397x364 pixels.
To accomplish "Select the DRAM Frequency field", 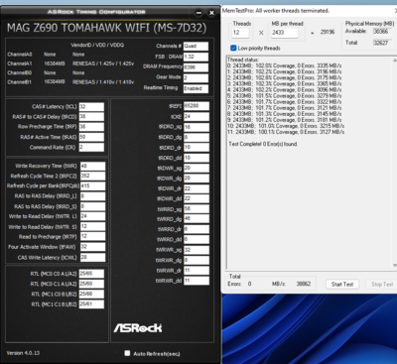I will point(196,67).
